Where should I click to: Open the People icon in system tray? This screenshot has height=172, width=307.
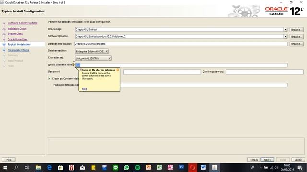[x=252, y=168]
